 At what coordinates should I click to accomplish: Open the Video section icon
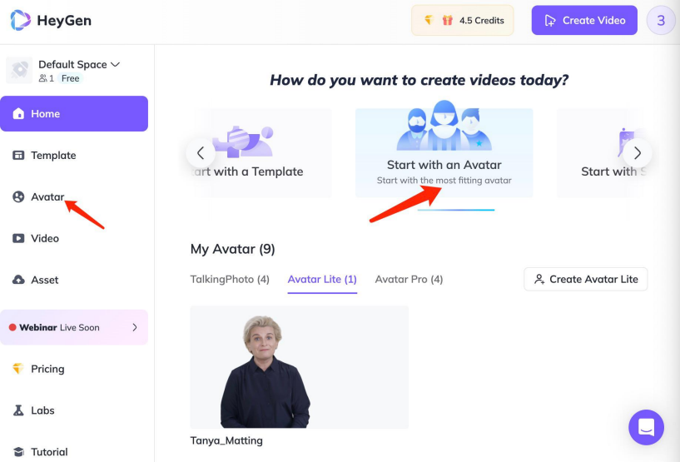click(x=18, y=239)
